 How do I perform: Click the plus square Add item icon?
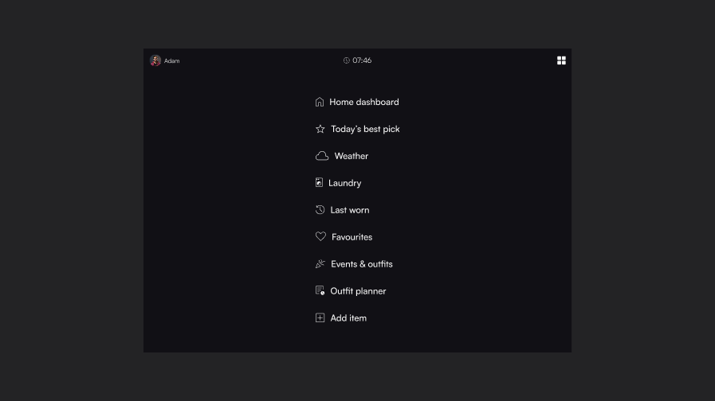pos(320,318)
